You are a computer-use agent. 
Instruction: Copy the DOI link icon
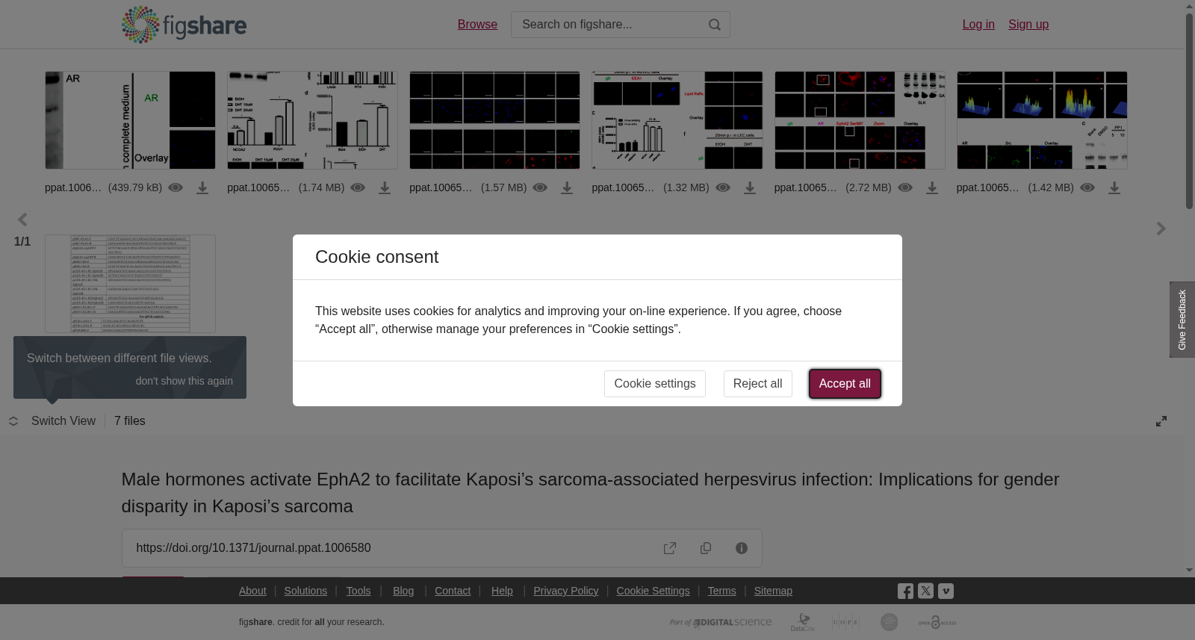click(x=706, y=548)
